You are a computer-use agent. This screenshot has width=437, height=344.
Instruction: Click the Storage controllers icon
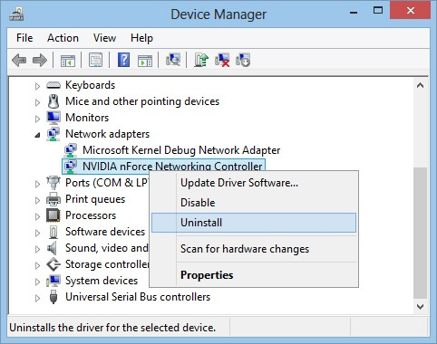[53, 264]
